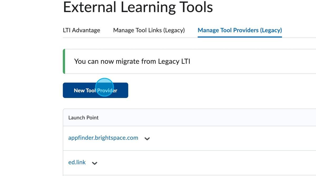316x176 pixels.
Task: Select the Manage Tool Providers (Legacy) tab
Action: click(240, 30)
